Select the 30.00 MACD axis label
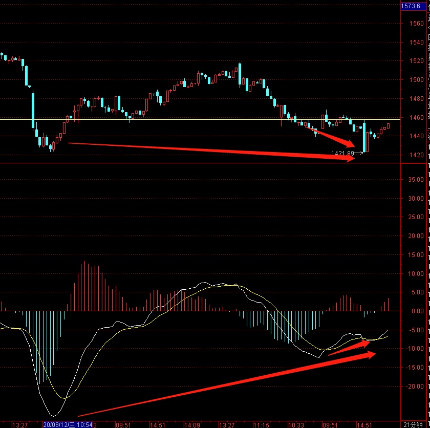This screenshot has width=430, height=428. (416, 199)
